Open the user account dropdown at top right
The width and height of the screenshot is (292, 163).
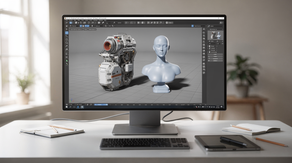(221, 23)
